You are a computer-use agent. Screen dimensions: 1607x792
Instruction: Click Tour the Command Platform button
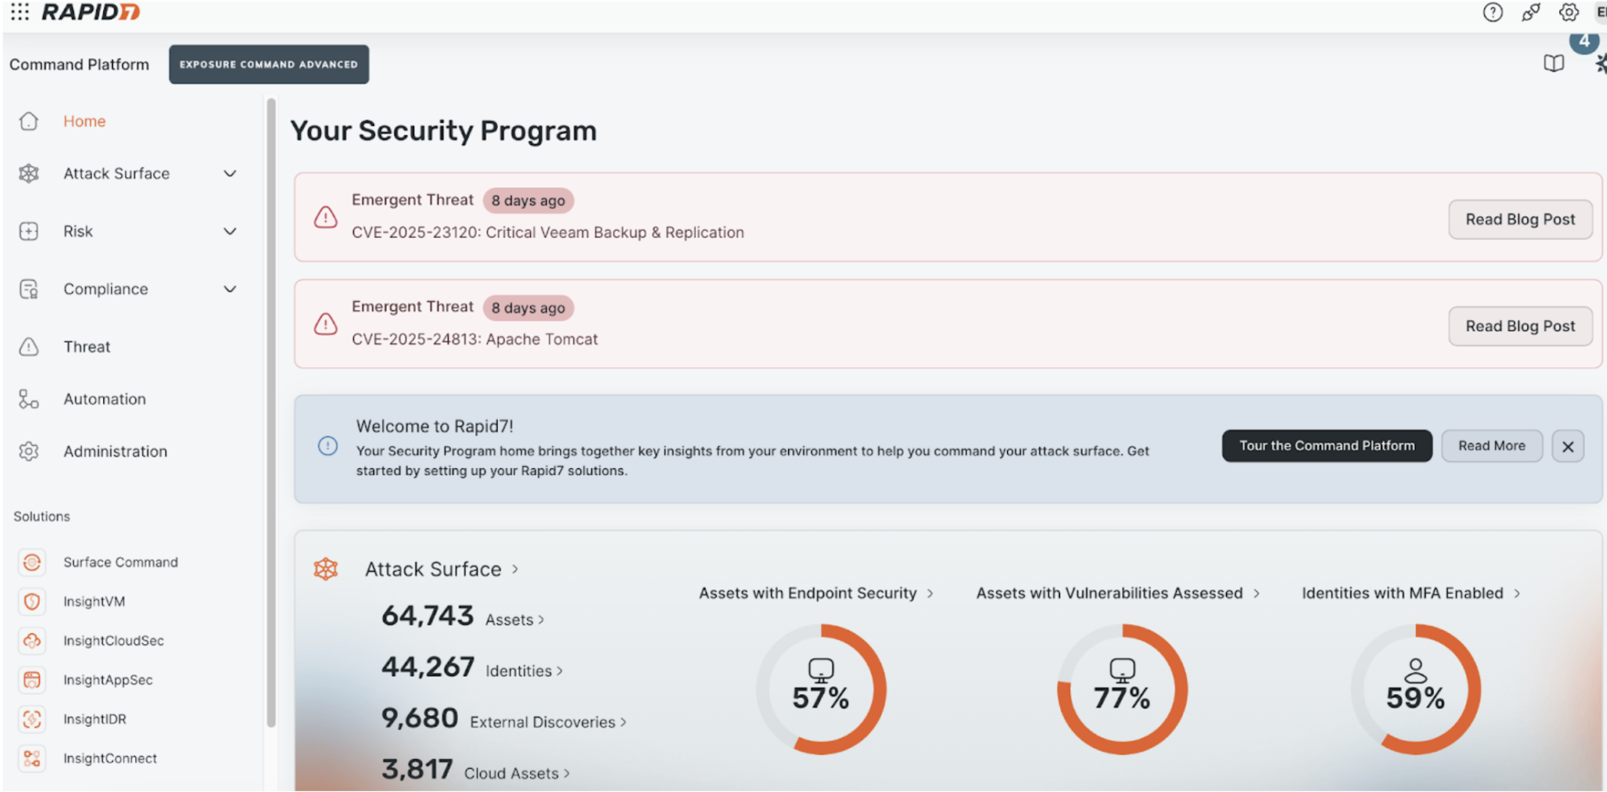[x=1326, y=446]
